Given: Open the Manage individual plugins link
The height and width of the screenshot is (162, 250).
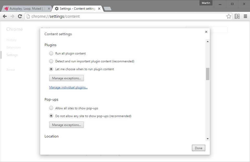Looking at the screenshot, I should click(68, 87).
